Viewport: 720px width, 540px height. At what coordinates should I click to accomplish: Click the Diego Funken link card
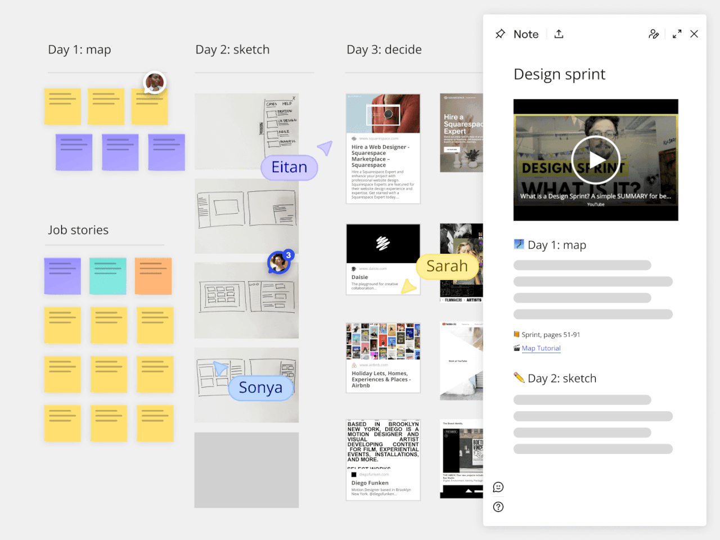(383, 460)
